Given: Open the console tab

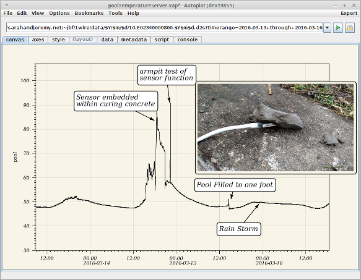Looking at the screenshot, I should click(x=188, y=40).
